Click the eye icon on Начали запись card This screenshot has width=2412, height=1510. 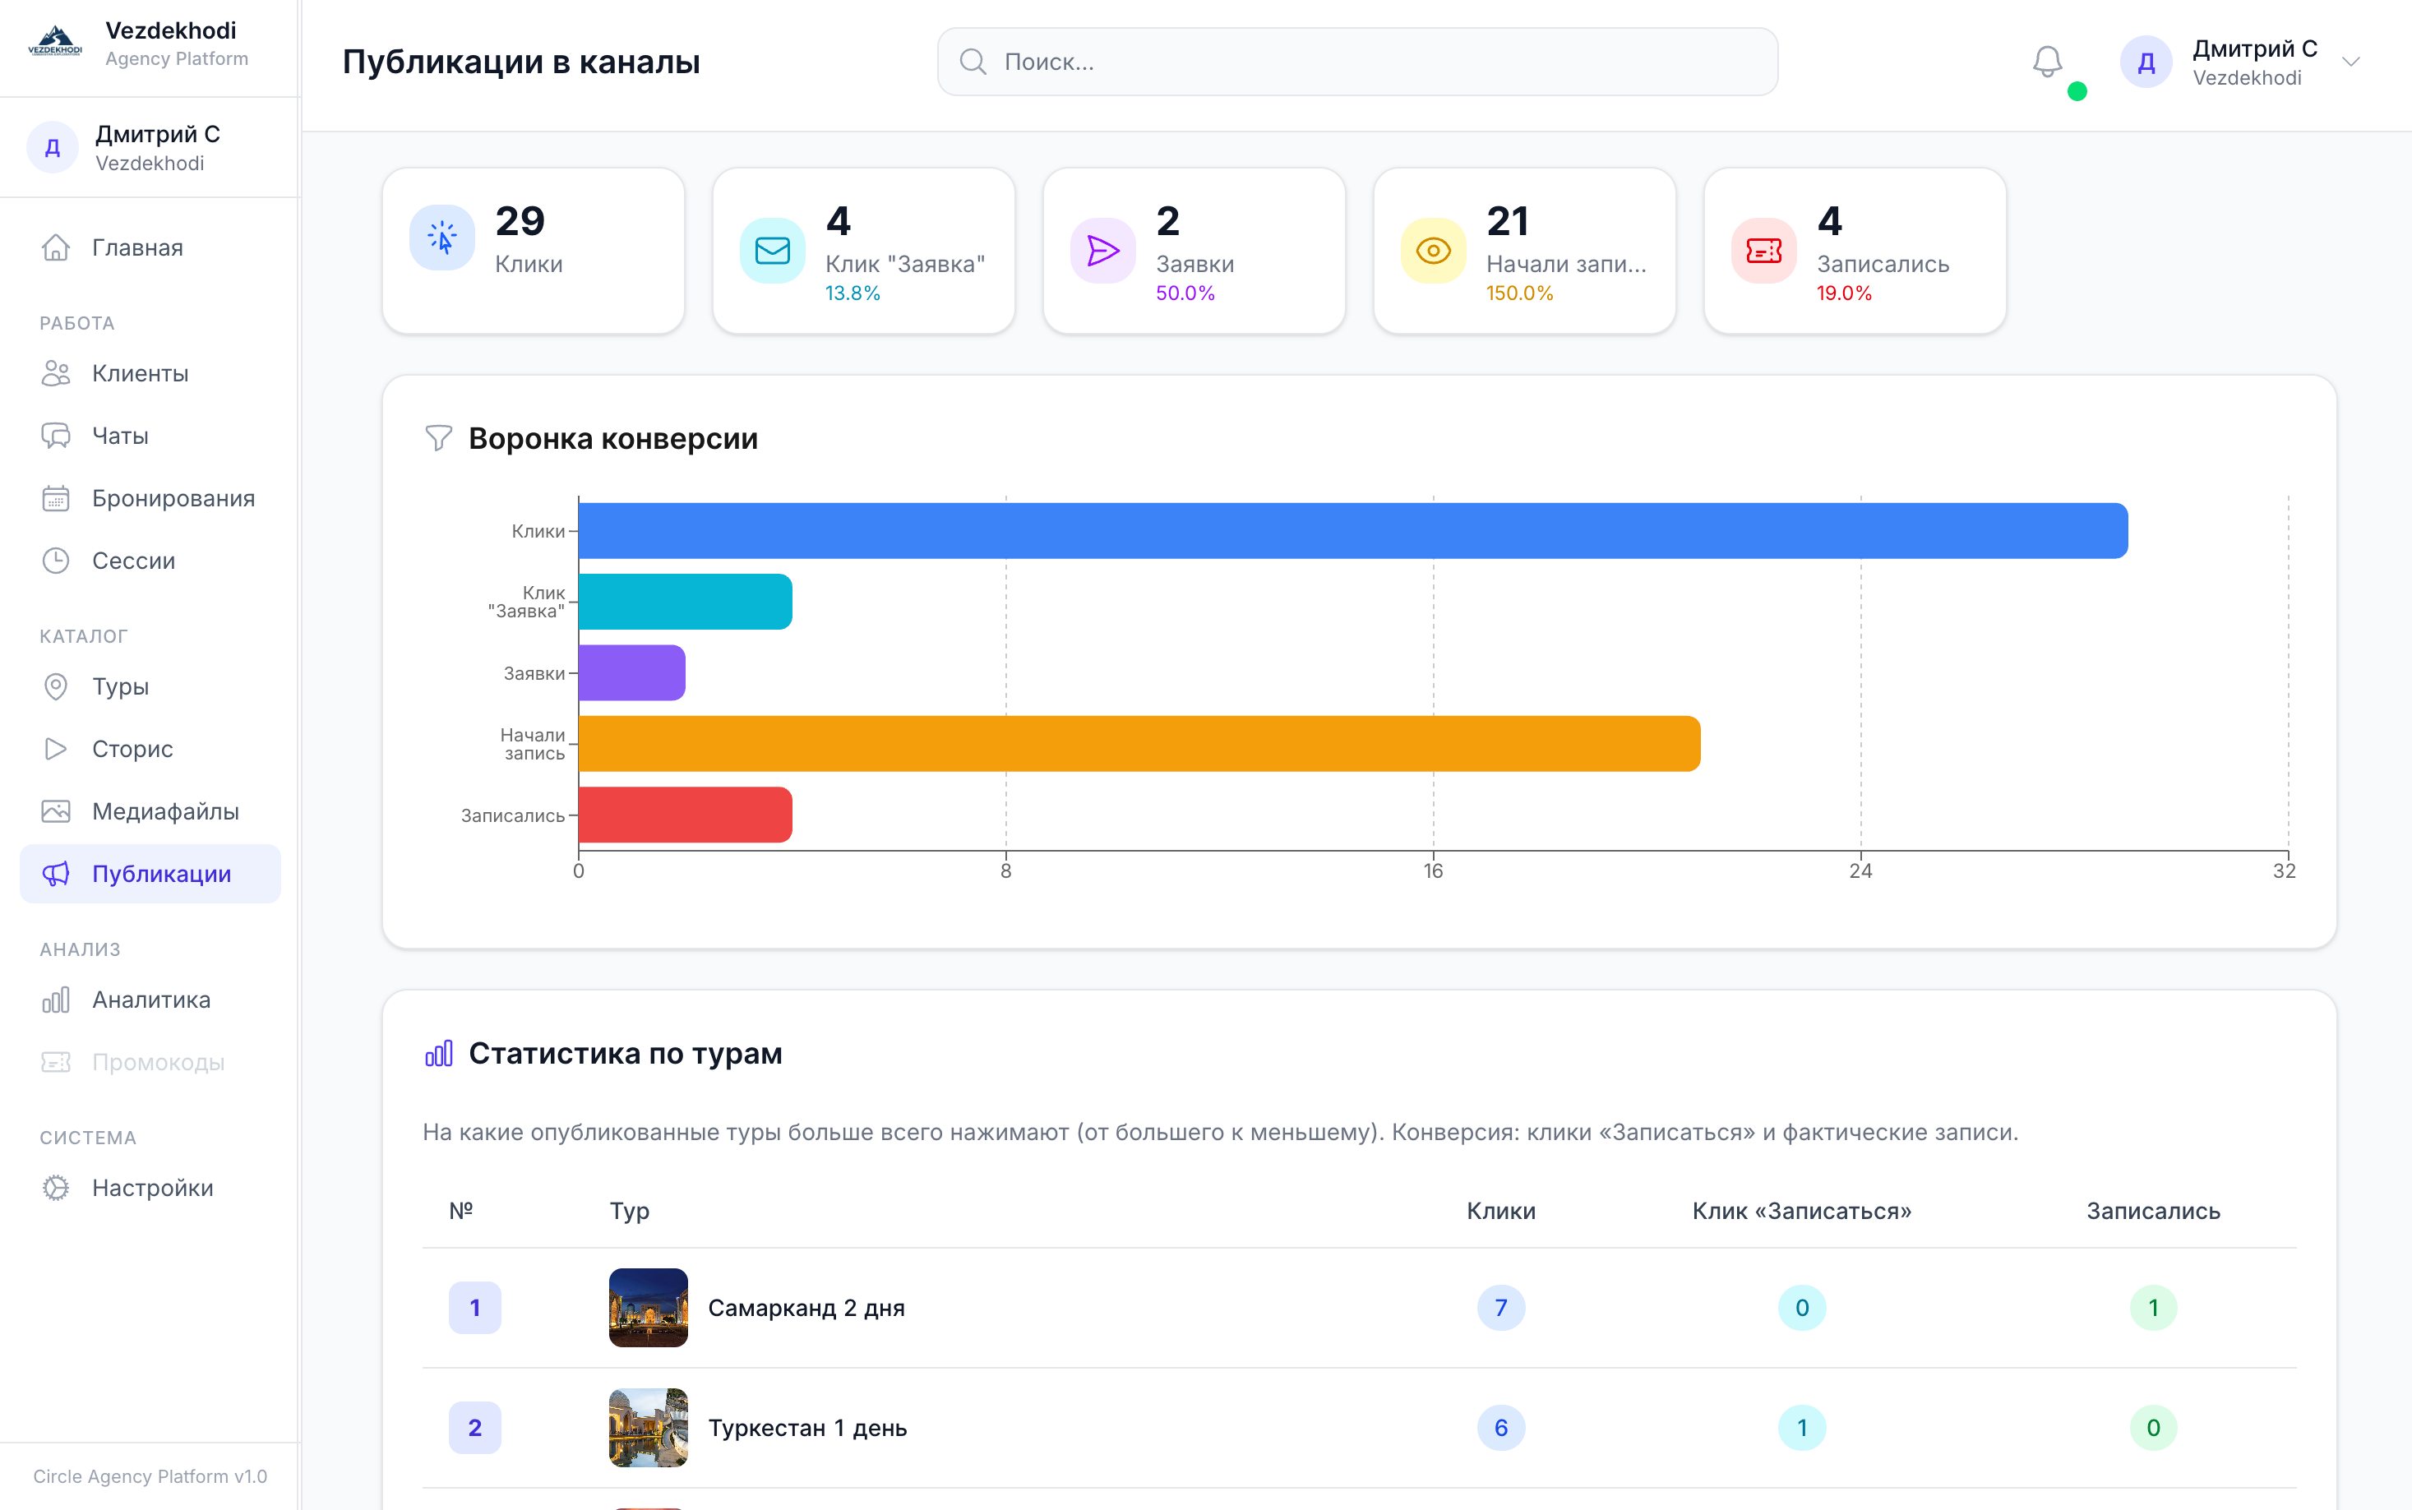pyautogui.click(x=1433, y=251)
